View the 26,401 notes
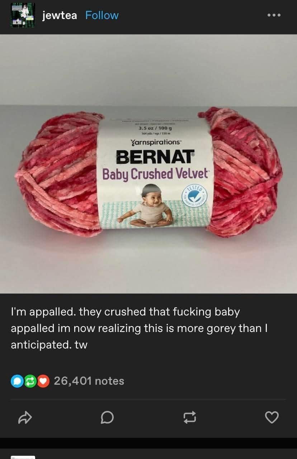 pyautogui.click(x=89, y=381)
